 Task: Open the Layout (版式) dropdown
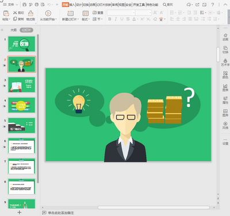pos(86,19)
